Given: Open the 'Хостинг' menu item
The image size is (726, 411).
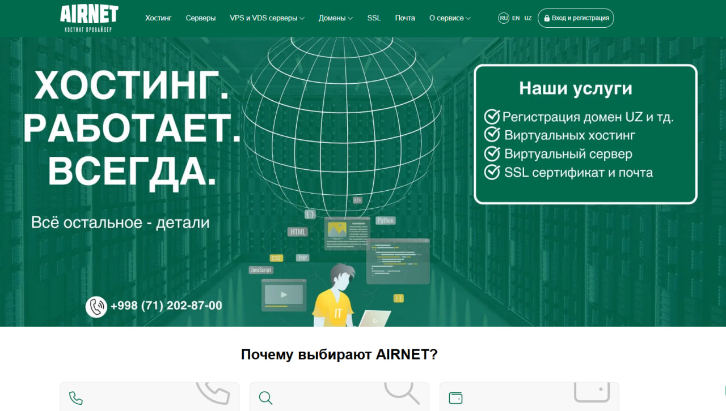Looking at the screenshot, I should [158, 18].
